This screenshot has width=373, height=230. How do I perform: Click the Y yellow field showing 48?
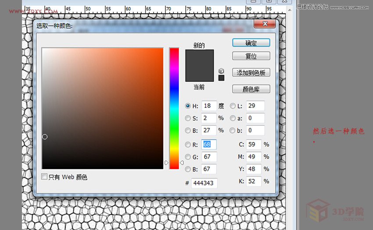254,169
